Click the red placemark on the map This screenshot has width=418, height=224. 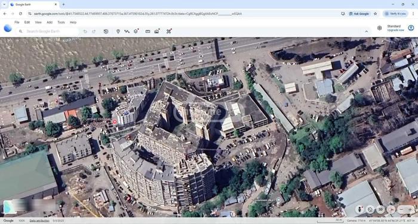(115, 122)
